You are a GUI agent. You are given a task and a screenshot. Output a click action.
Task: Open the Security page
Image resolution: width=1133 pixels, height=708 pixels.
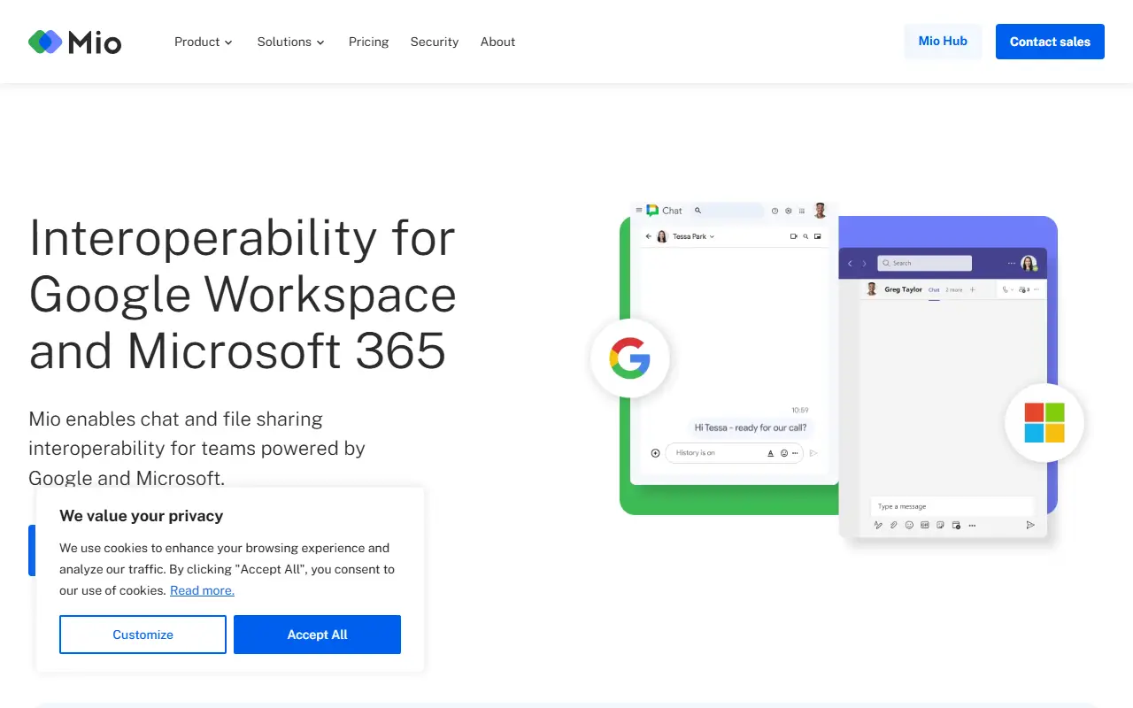[435, 42]
